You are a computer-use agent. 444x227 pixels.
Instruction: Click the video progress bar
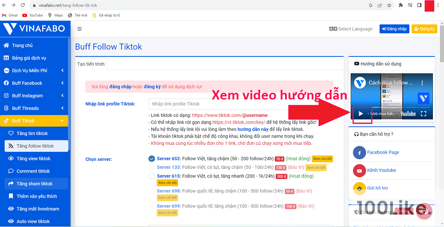coord(392,108)
